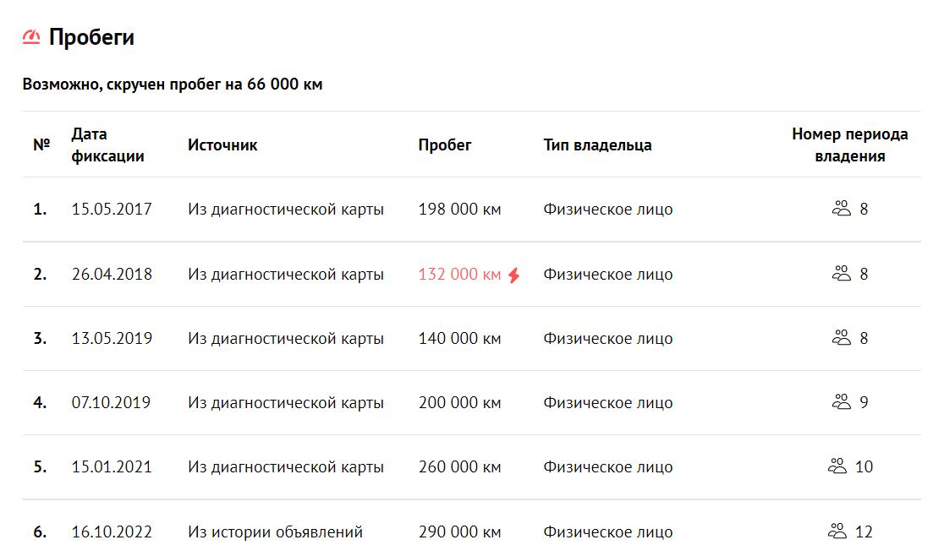Click the date 16.10.2022 in the last row
Screen dimensions: 944x556
tap(113, 531)
